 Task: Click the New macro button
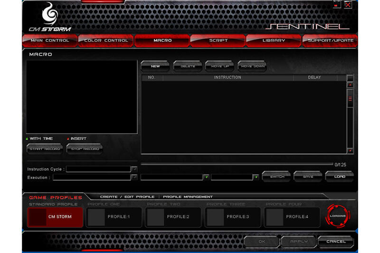(155, 66)
